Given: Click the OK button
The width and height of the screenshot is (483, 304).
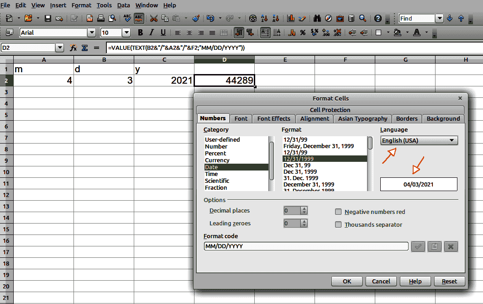Looking at the screenshot, I should tap(346, 281).
